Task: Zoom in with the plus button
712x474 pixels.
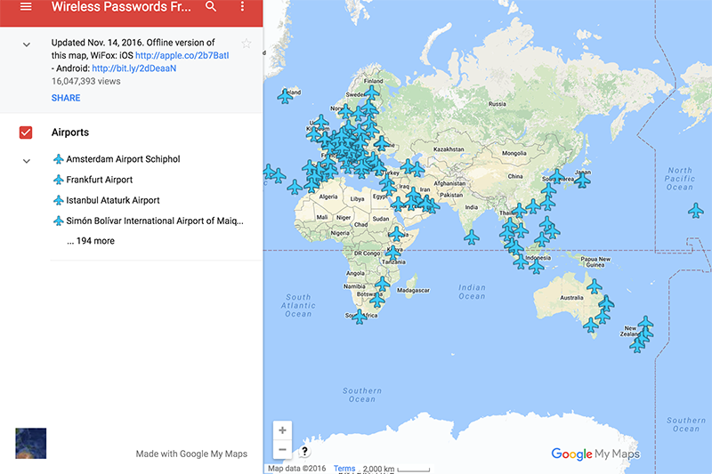Action: pyautogui.click(x=282, y=430)
